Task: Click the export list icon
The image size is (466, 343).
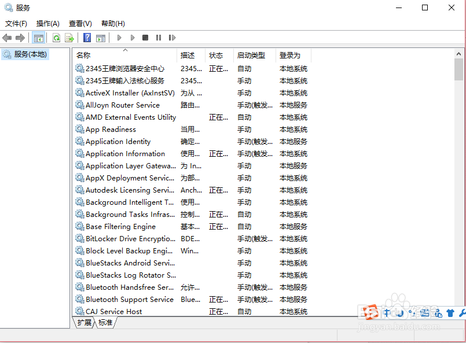Action: pos(69,38)
